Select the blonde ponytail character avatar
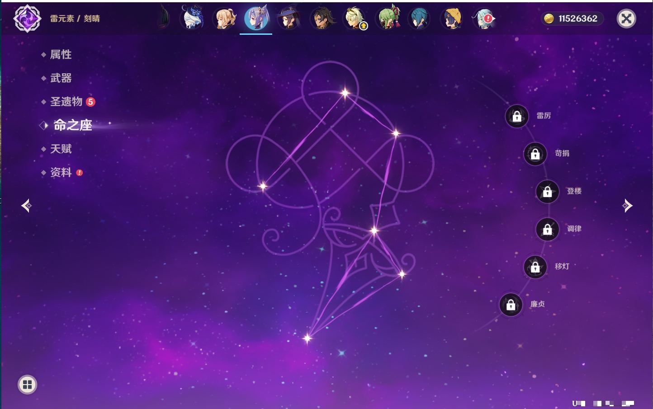 [224, 19]
